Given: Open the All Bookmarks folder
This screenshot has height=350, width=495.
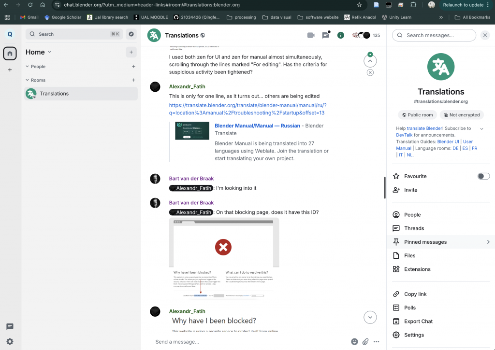Looking at the screenshot, I should (x=472, y=17).
